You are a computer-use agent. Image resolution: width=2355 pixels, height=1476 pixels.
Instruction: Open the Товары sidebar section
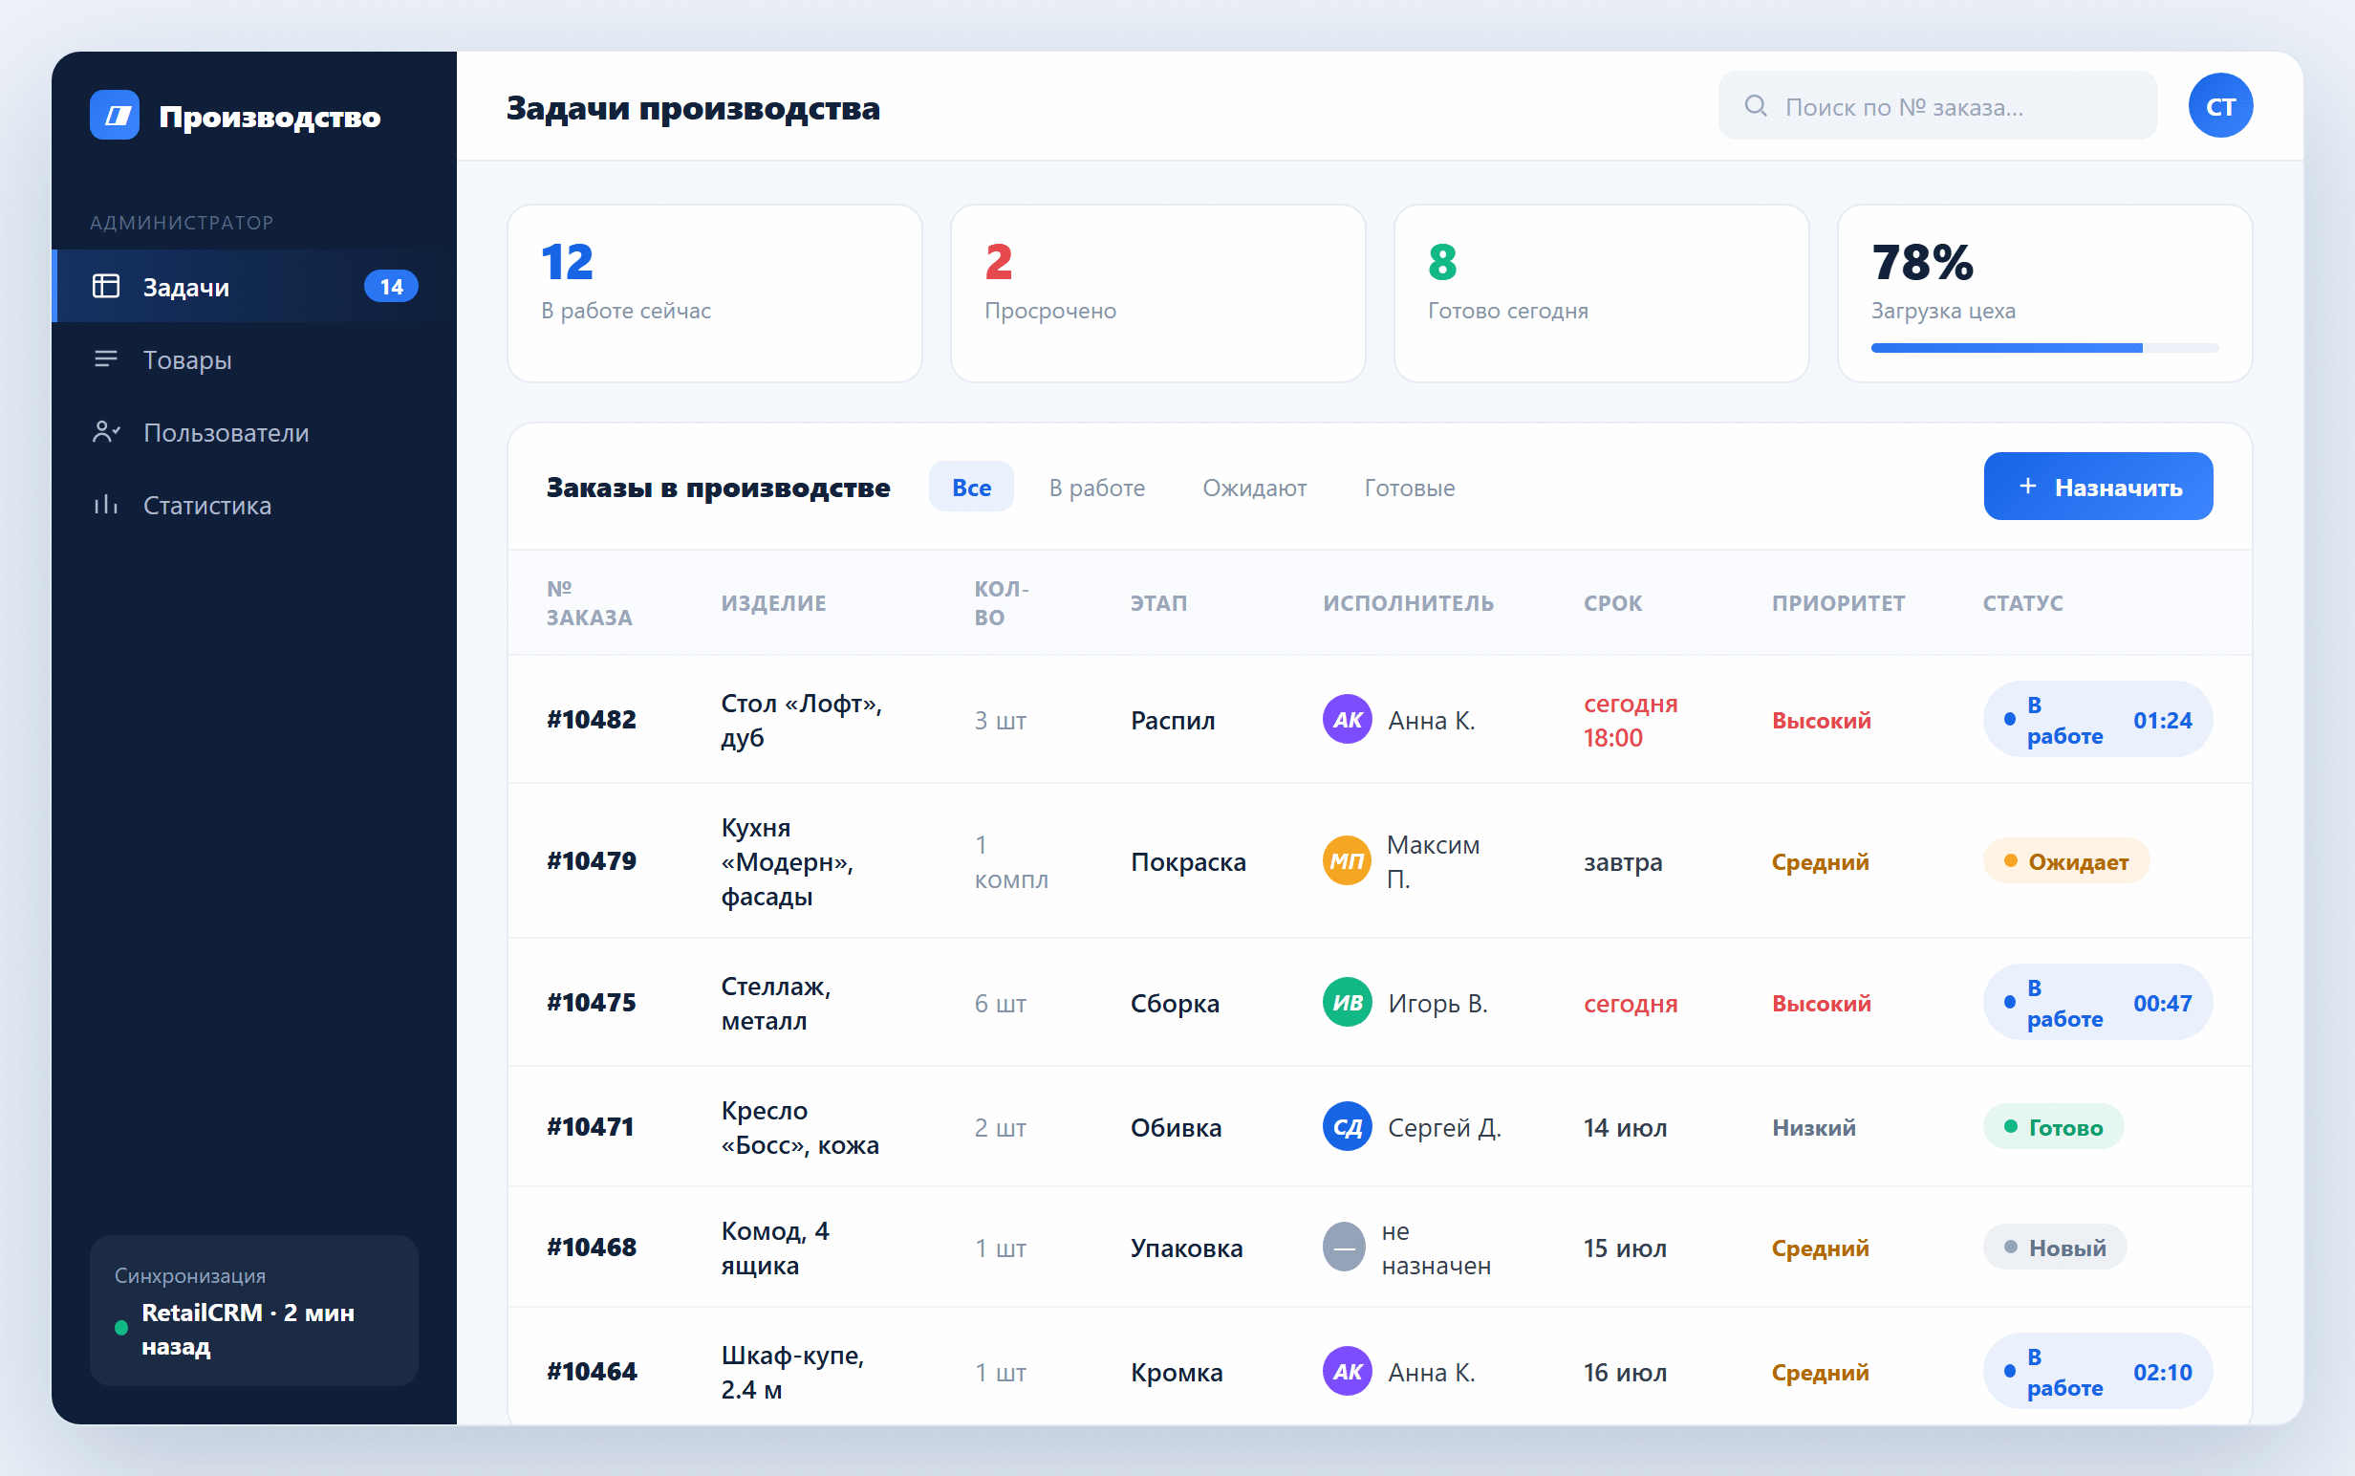[x=253, y=359]
